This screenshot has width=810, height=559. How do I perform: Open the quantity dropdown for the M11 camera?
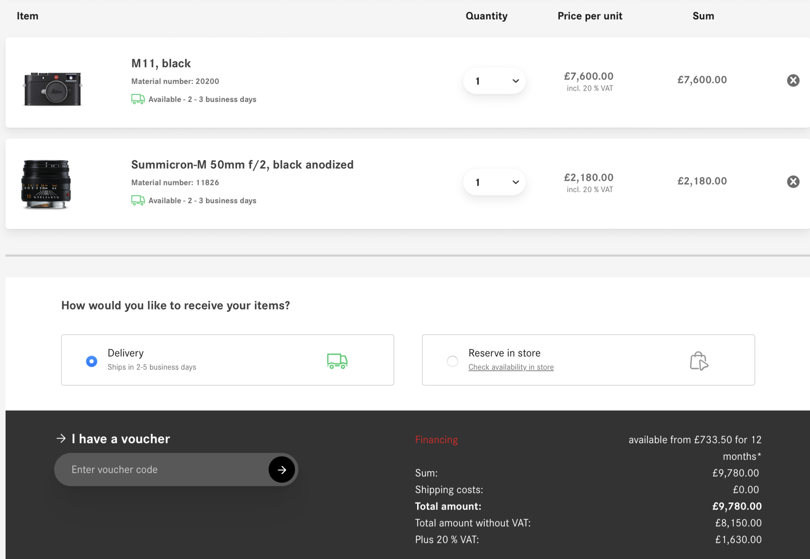494,81
